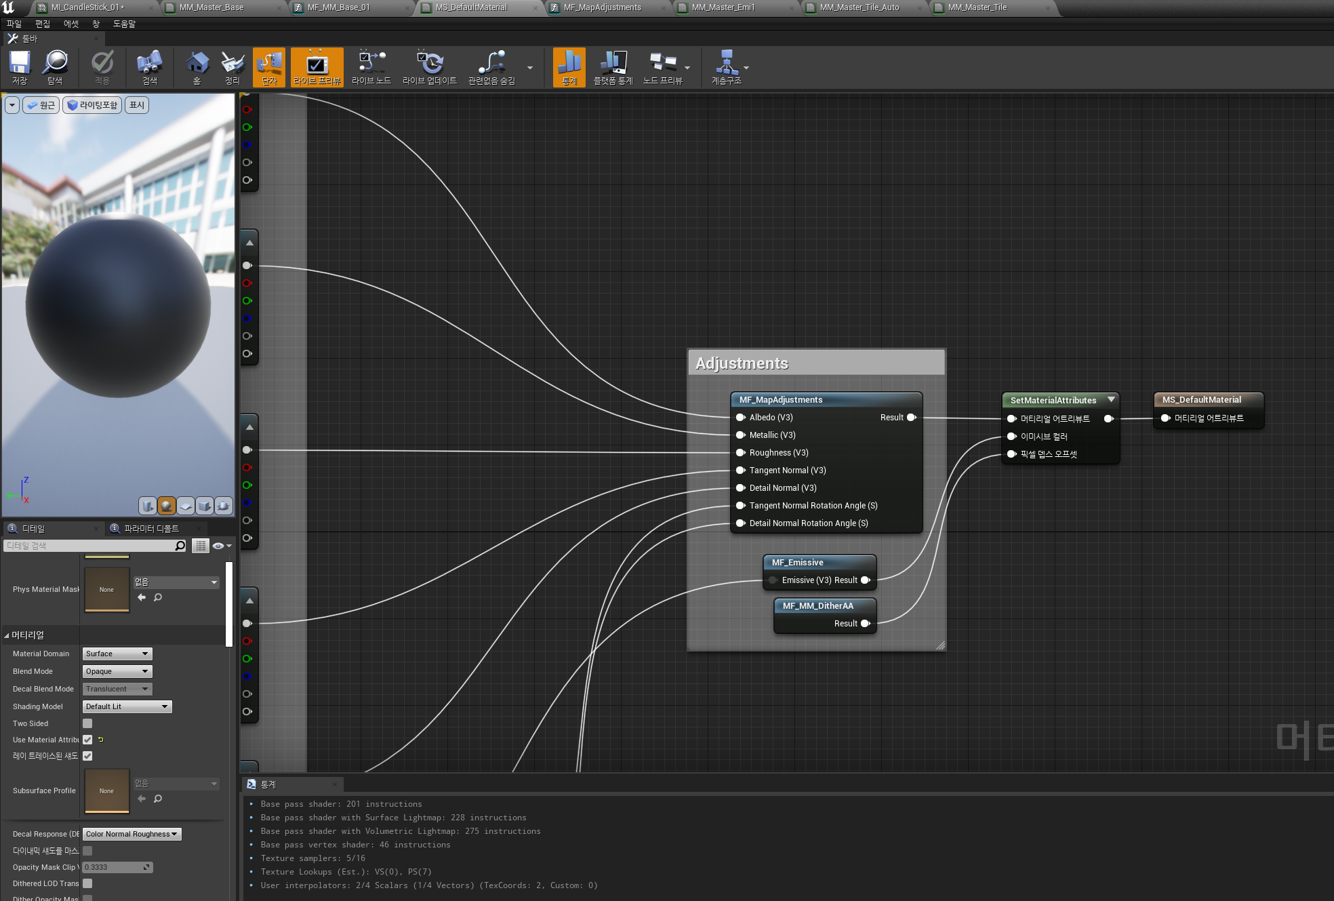Click the 정리 clean up icon
Image resolution: width=1334 pixels, height=901 pixels.
[233, 67]
